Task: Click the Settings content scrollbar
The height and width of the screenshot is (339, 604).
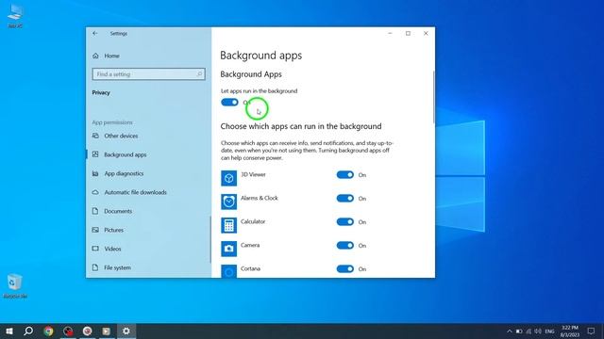Action: (x=434, y=97)
